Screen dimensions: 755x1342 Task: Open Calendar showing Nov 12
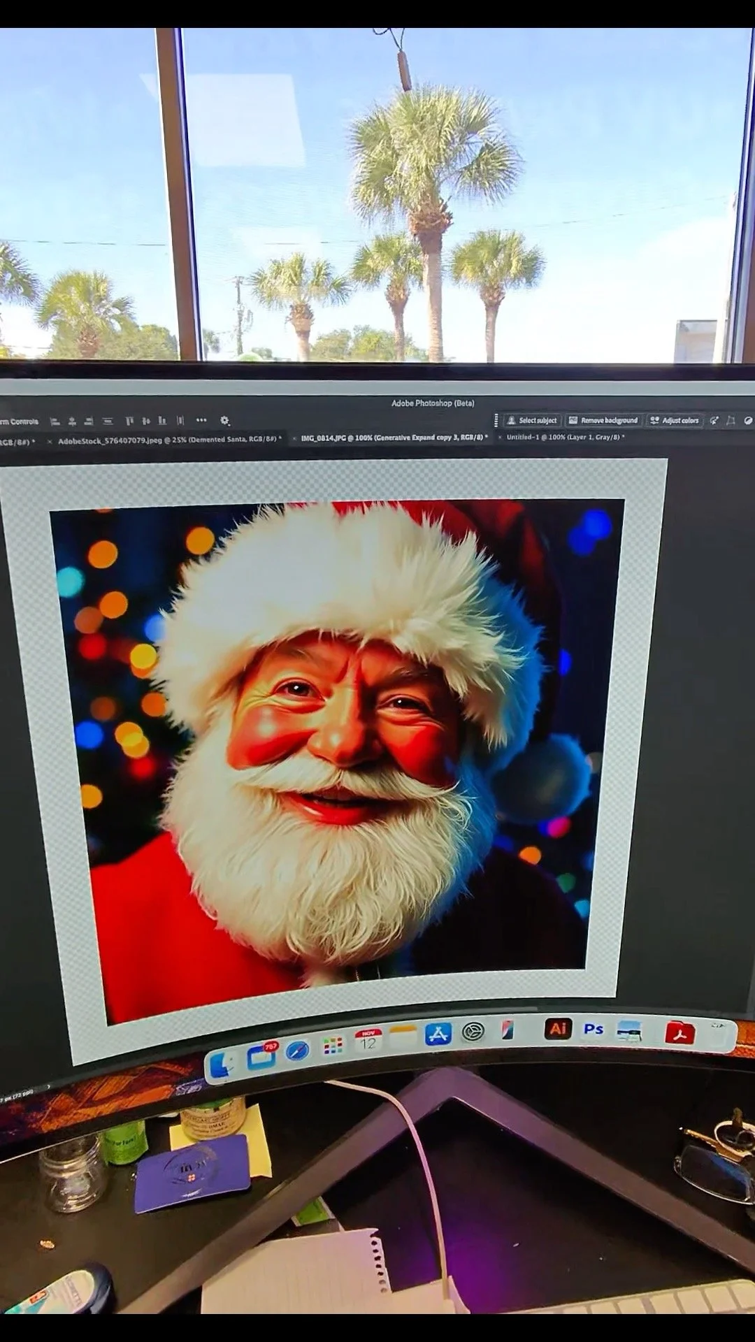(x=368, y=1041)
